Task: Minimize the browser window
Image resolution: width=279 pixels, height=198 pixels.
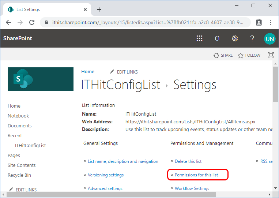Action: [x=237, y=6]
